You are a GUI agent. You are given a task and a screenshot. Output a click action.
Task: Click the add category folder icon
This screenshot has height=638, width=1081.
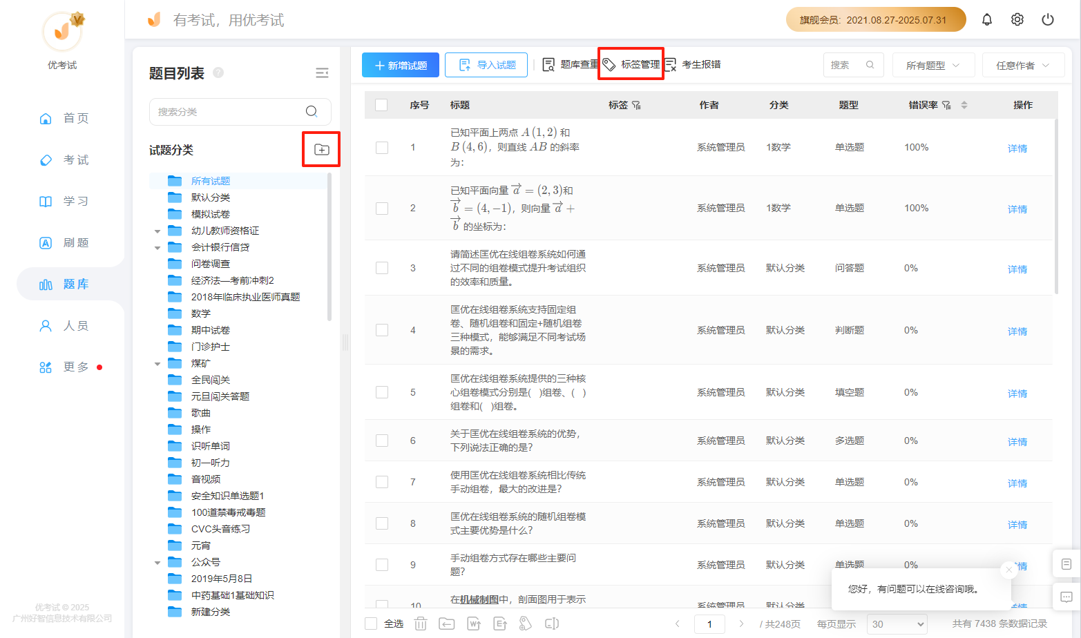tap(322, 149)
